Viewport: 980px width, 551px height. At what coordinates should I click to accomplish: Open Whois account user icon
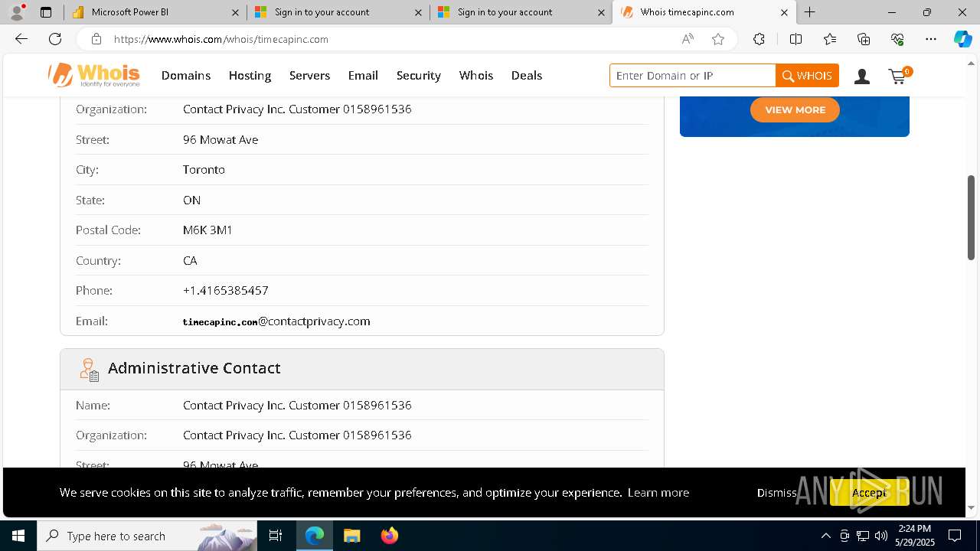click(x=862, y=76)
